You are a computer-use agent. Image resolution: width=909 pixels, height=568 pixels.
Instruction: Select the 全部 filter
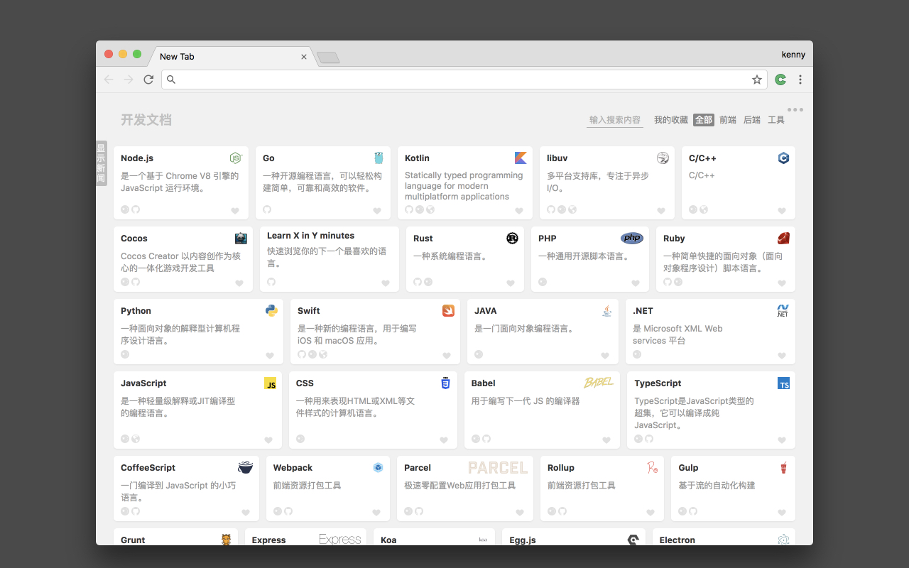pyautogui.click(x=704, y=120)
